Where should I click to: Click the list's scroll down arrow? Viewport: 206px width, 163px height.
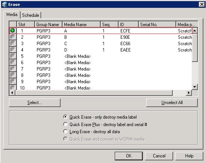tap(195, 87)
